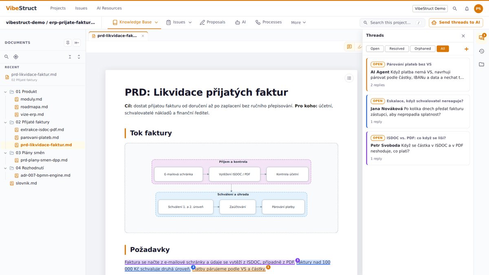The height and width of the screenshot is (275, 489).
Task: Show 2 replies on AI Agent thread
Action: 377,85
